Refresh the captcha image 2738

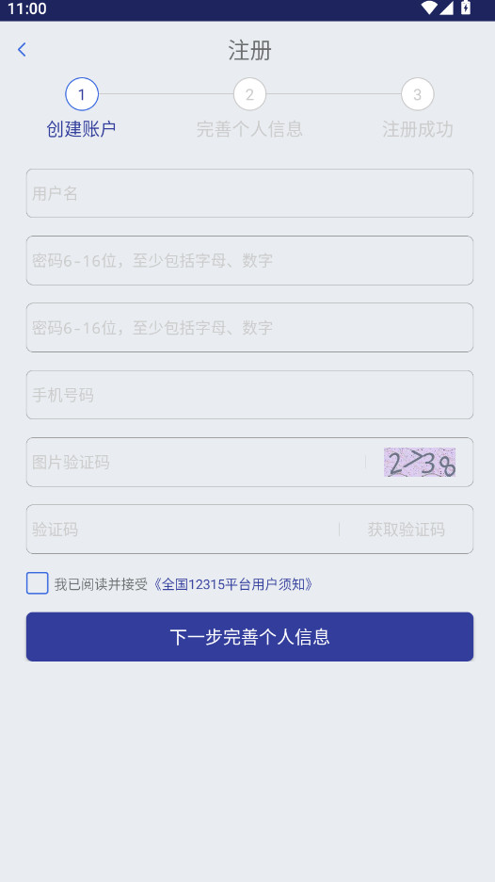tap(420, 463)
